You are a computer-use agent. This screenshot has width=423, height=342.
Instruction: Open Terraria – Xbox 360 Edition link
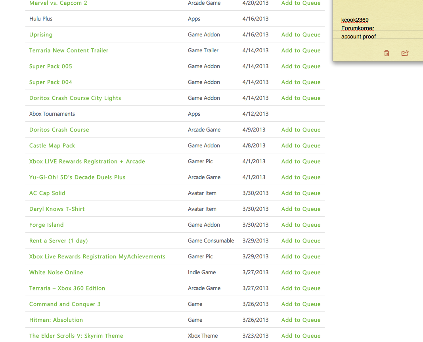[67, 289]
